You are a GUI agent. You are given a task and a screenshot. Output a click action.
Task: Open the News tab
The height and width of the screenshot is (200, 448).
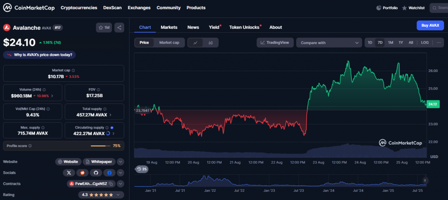click(x=193, y=28)
